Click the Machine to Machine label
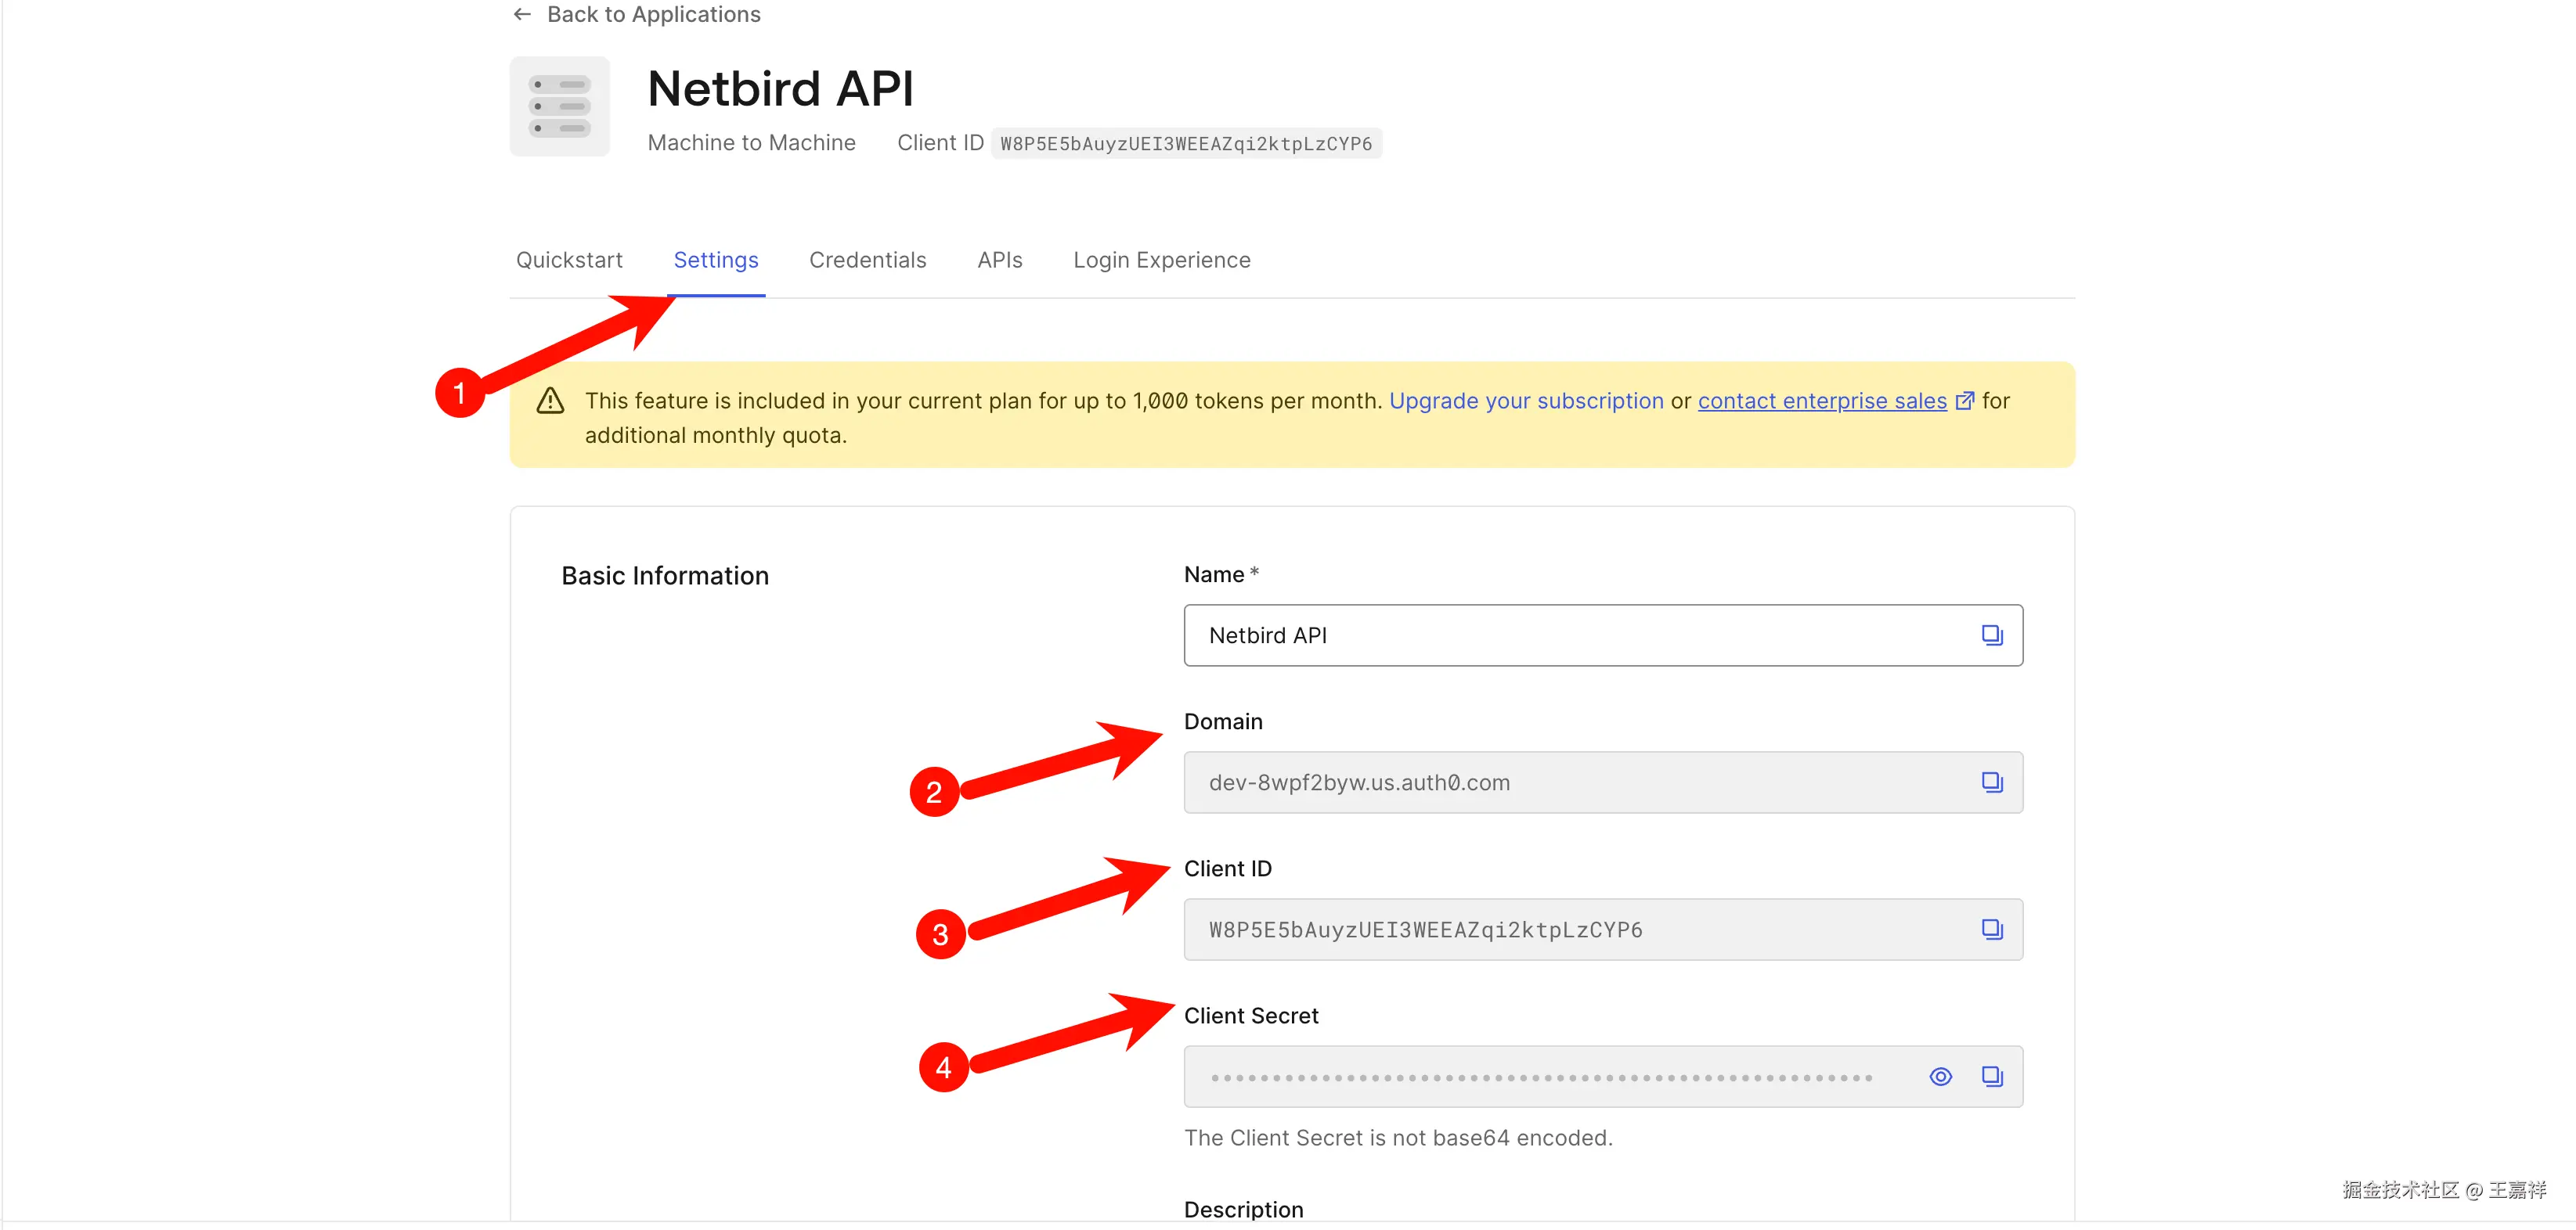The width and height of the screenshot is (2576, 1230). [x=751, y=143]
